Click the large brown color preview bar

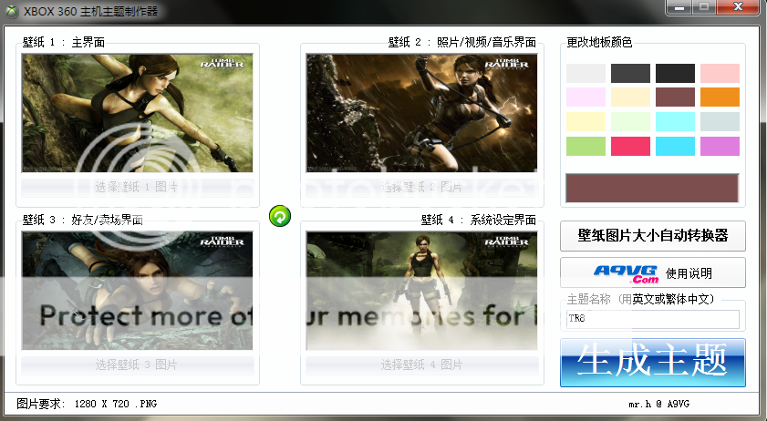coord(652,187)
